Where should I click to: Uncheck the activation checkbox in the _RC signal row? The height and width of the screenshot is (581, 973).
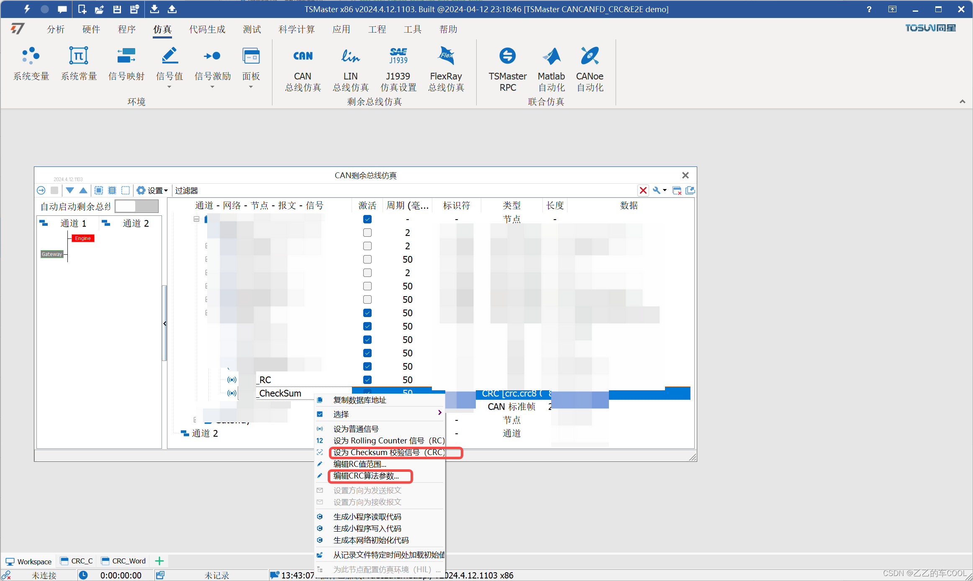367,380
